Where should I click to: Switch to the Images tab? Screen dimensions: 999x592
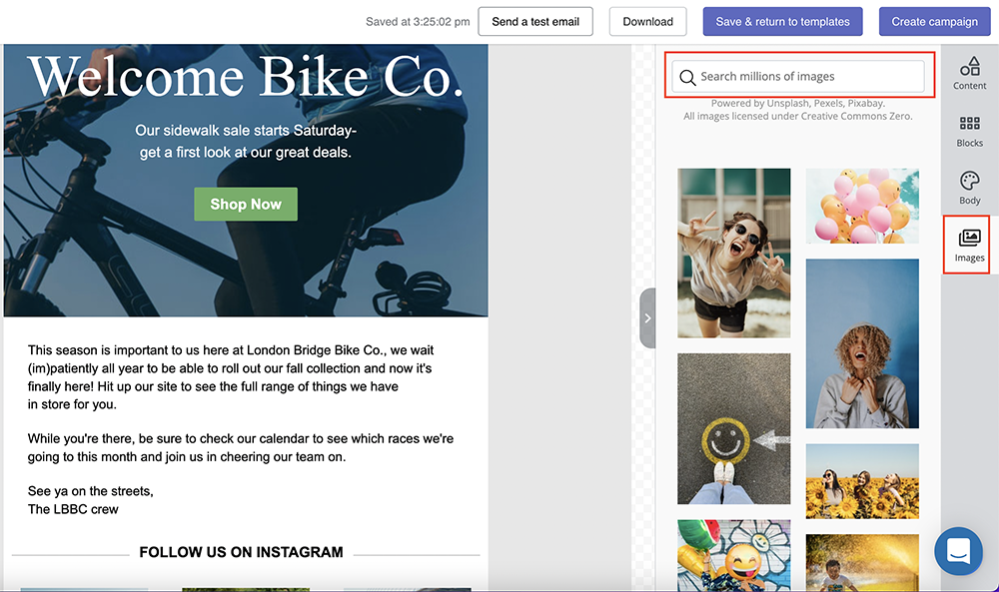969,245
